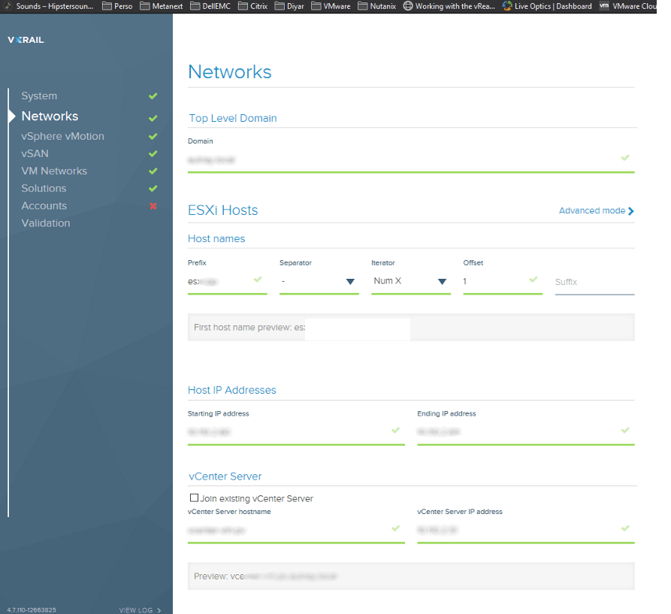Image resolution: width=671 pixels, height=614 pixels.
Task: Expand Advanced mode for ESXi hosts
Action: (x=596, y=211)
